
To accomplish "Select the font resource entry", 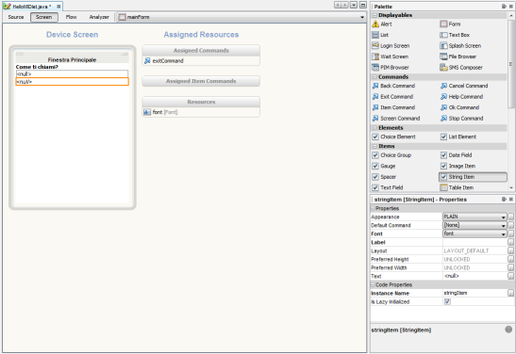I will (x=160, y=112).
